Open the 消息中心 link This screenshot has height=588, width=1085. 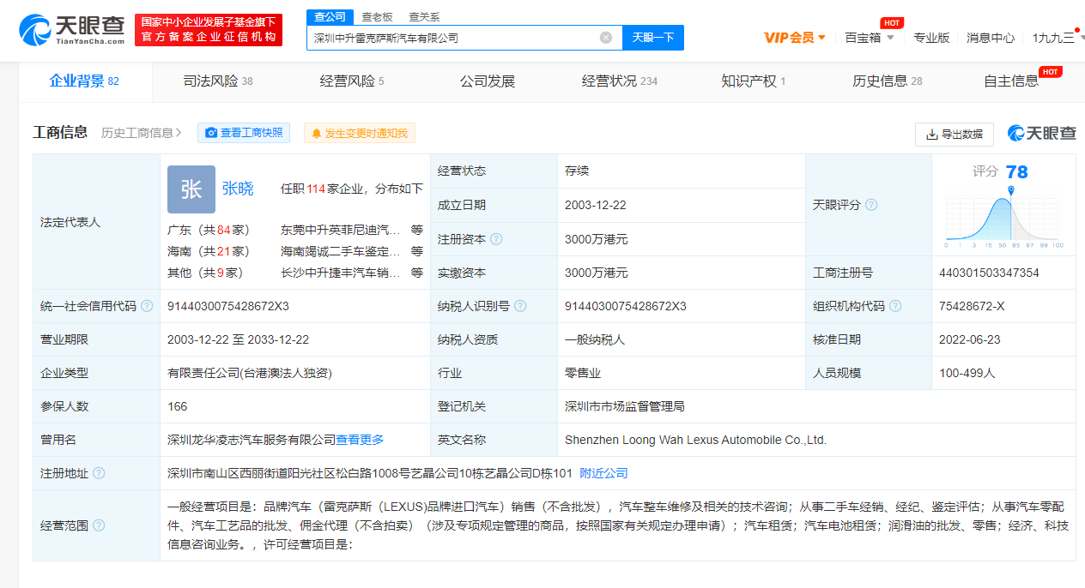991,38
